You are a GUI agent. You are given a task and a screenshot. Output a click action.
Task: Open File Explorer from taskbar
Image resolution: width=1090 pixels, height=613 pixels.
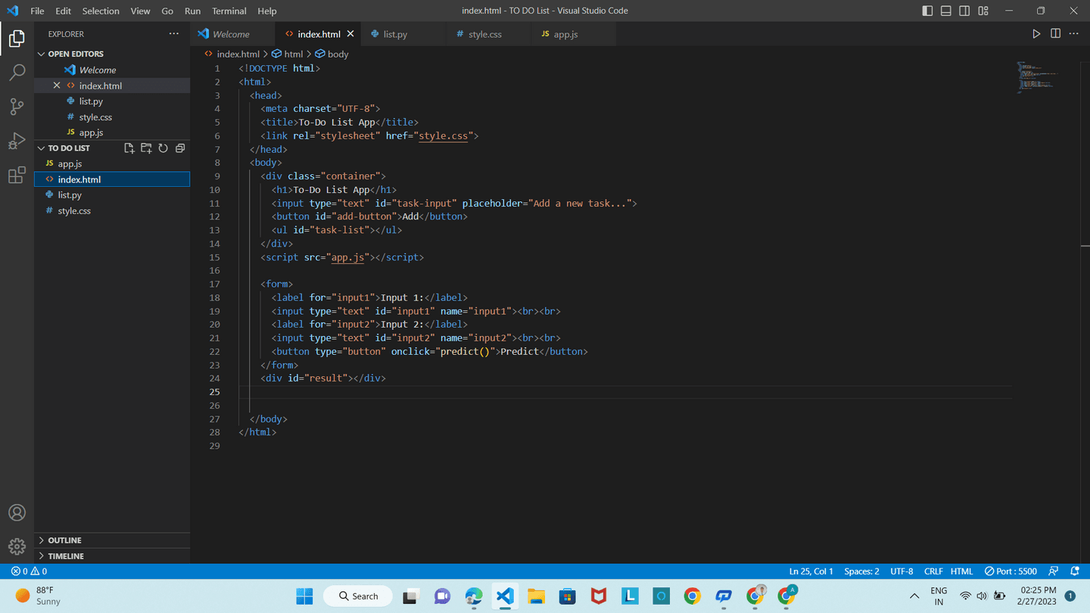pyautogui.click(x=536, y=596)
